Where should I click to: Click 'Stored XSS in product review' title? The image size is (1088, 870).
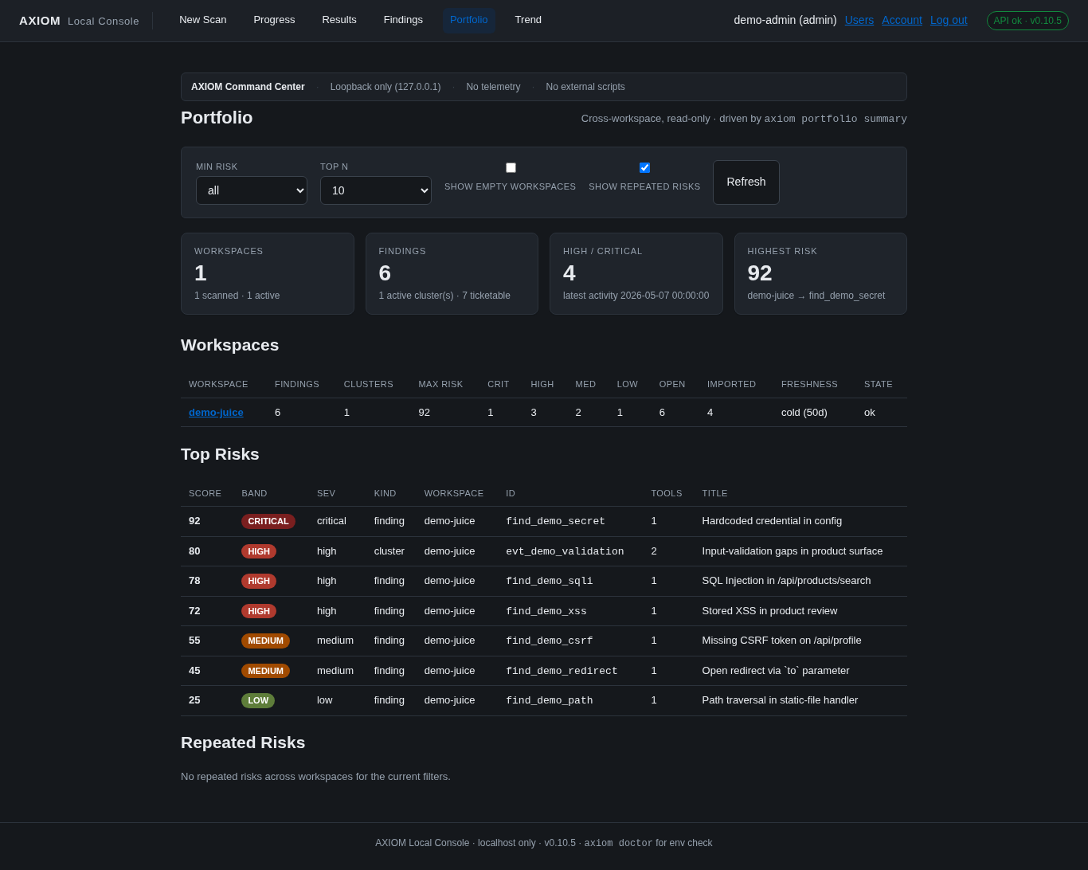pyautogui.click(x=769, y=611)
